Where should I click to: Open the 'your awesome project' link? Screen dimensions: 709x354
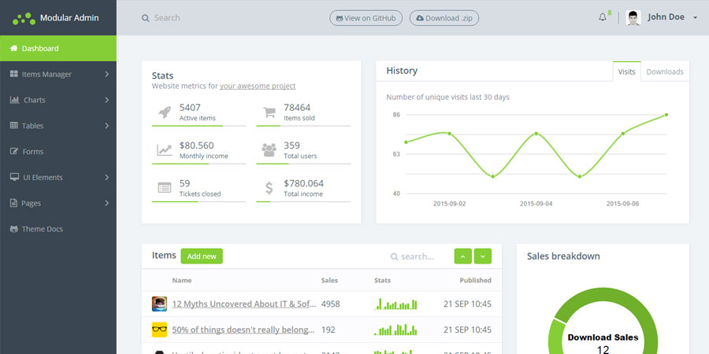(258, 86)
